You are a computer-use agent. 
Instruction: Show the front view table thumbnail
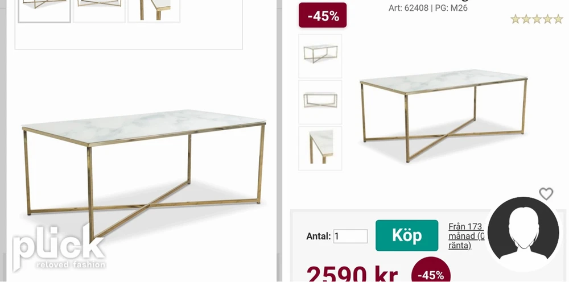coord(320,102)
